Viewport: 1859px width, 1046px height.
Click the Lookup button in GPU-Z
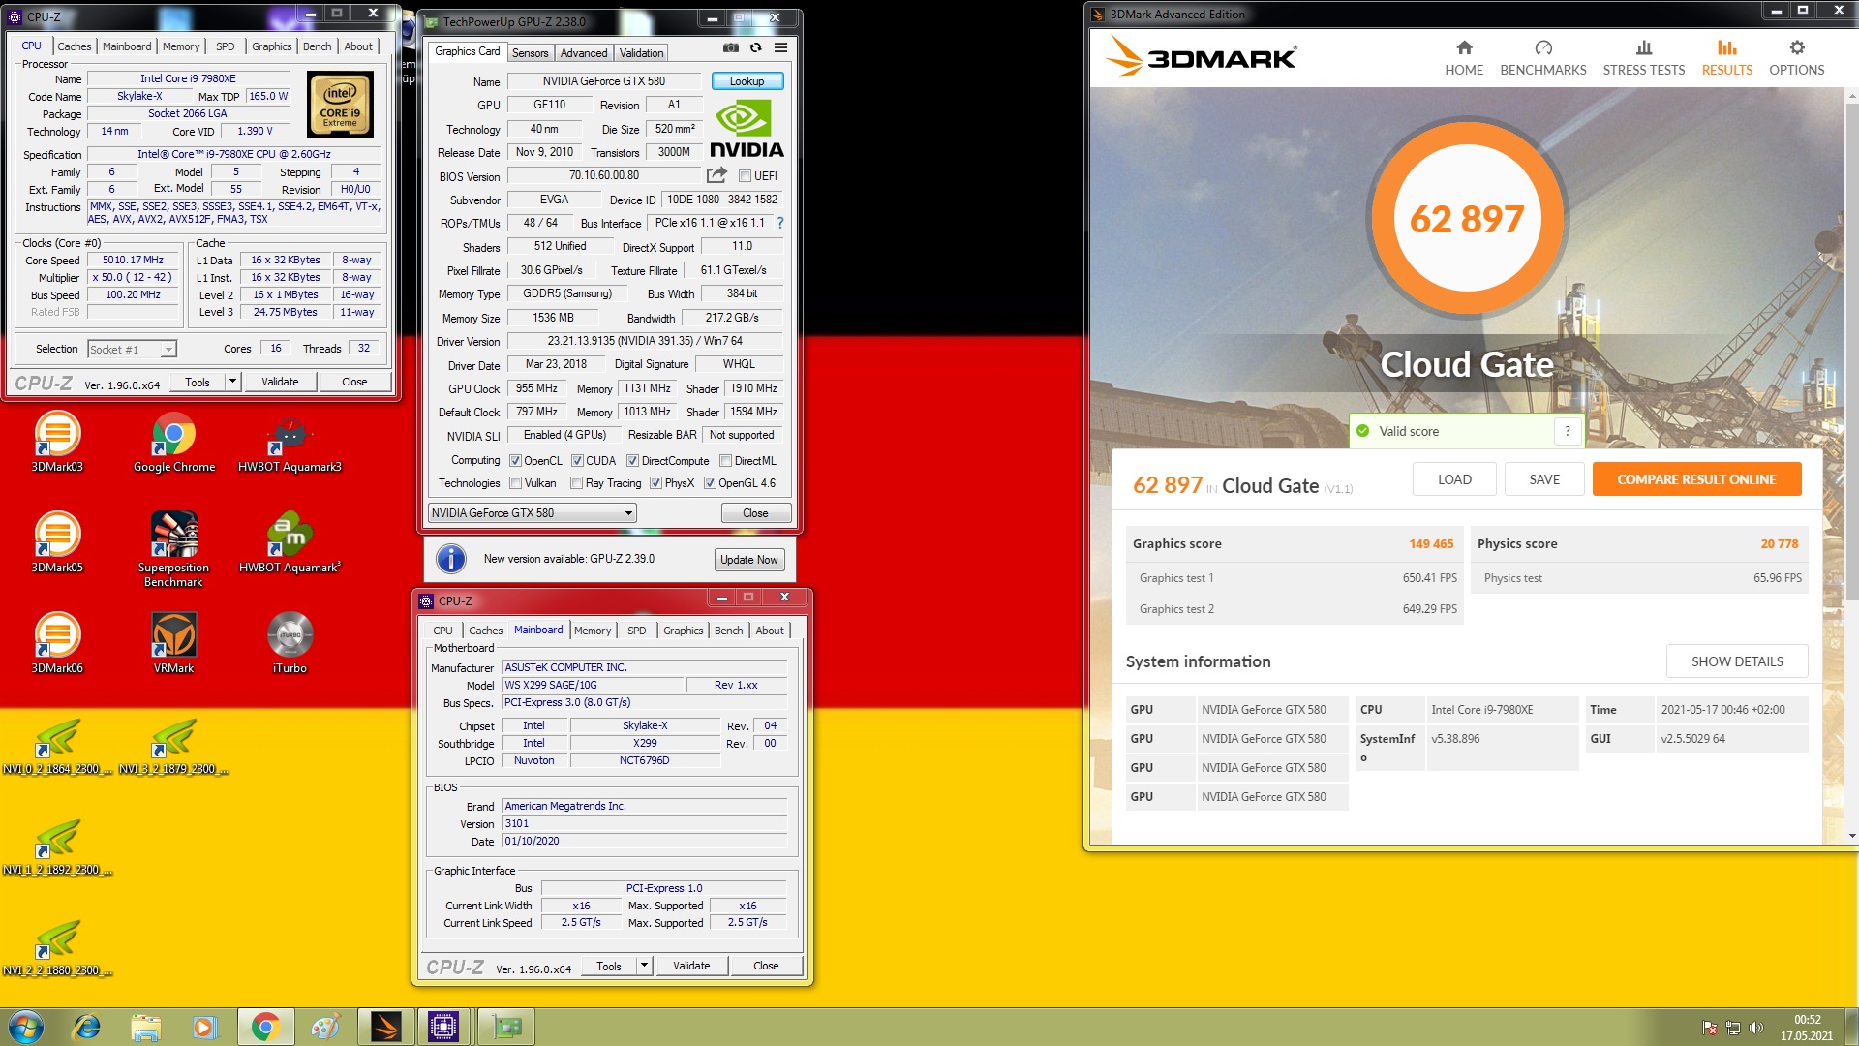747,81
